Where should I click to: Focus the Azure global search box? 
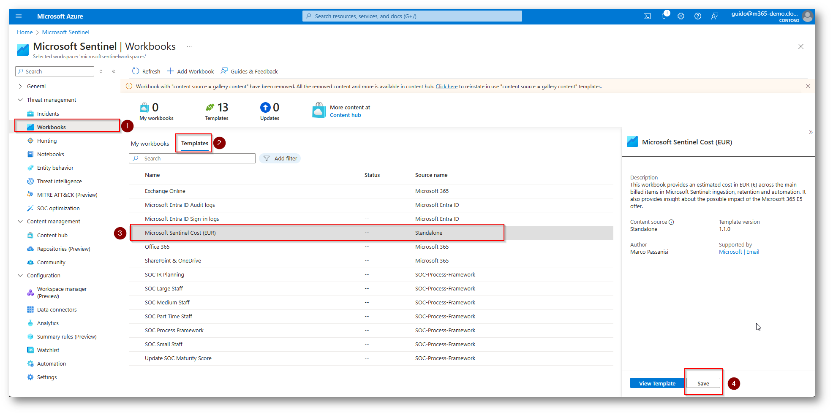tap(412, 16)
